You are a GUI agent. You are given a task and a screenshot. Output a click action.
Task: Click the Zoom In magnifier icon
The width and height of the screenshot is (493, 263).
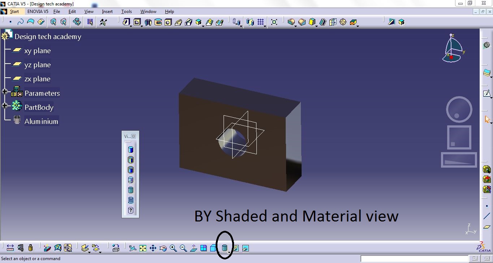point(173,248)
